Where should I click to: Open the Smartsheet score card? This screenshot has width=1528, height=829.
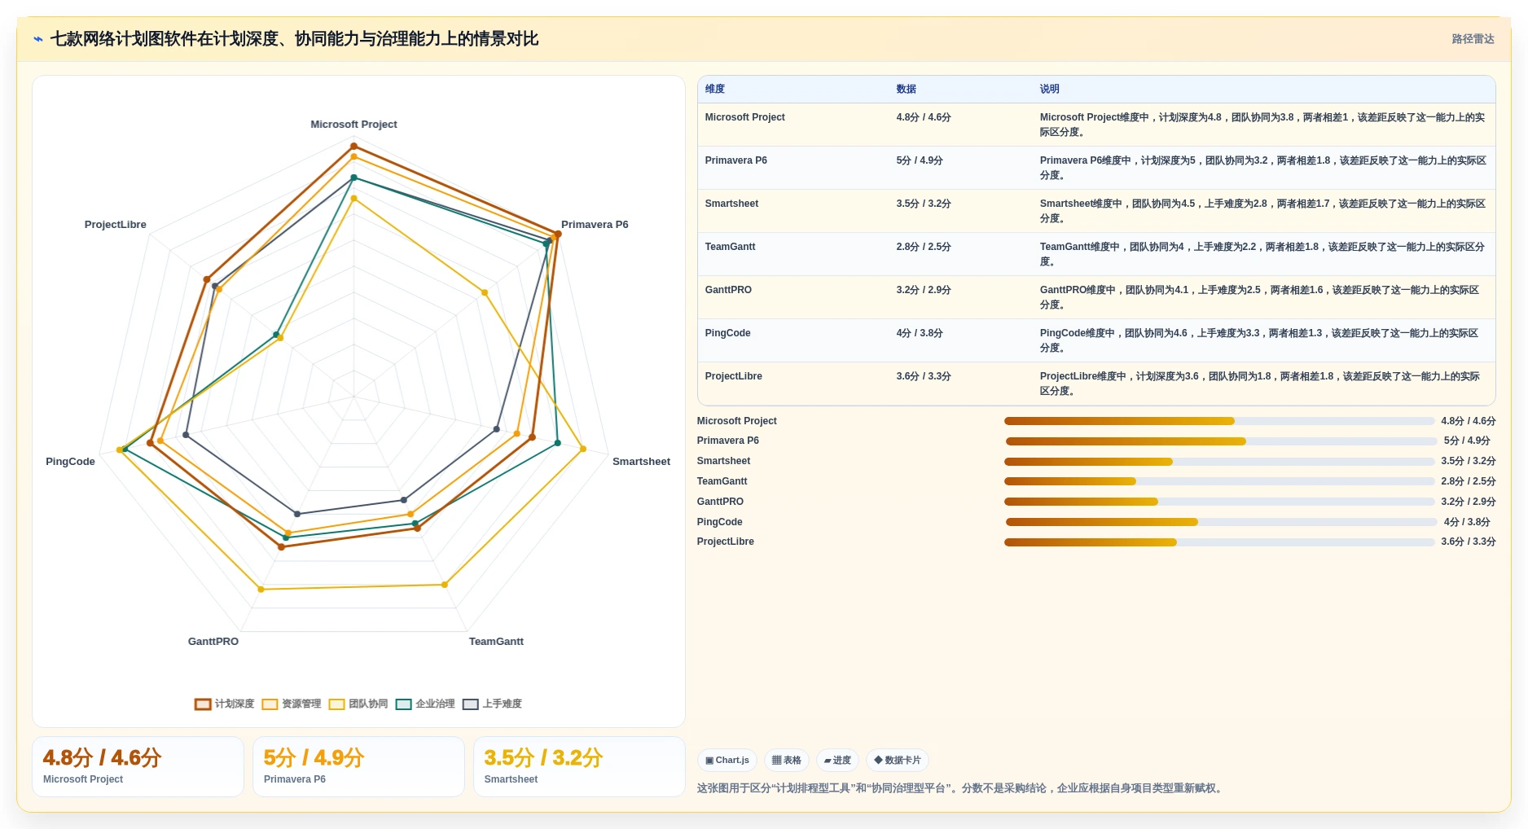579,767
